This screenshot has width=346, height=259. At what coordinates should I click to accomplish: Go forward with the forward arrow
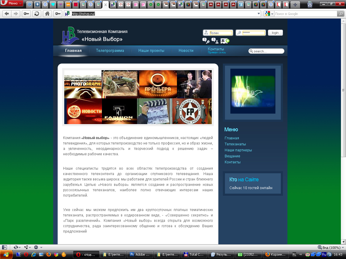pyautogui.click(x=16, y=14)
